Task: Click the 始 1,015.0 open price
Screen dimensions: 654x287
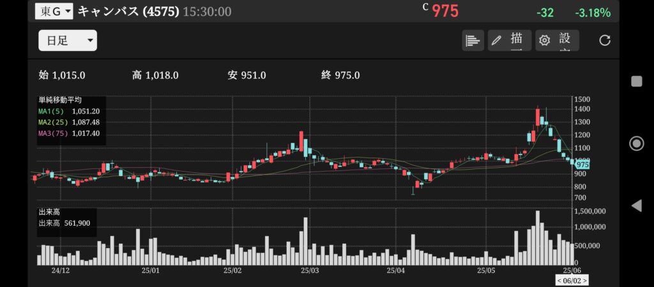Action: 62,75
